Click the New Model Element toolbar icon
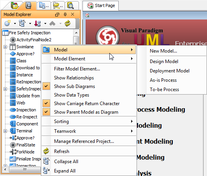The width and height of the screenshot is (207, 176). click(x=8, y=23)
